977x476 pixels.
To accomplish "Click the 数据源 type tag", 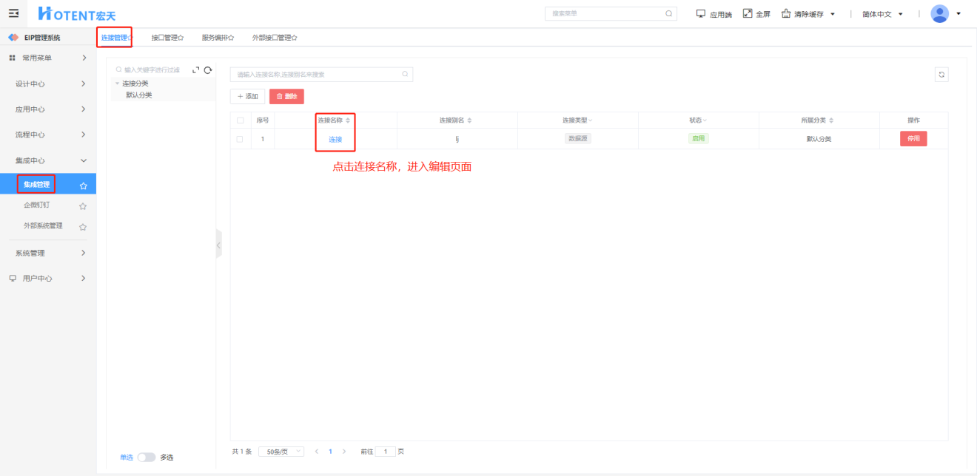I will pos(578,138).
